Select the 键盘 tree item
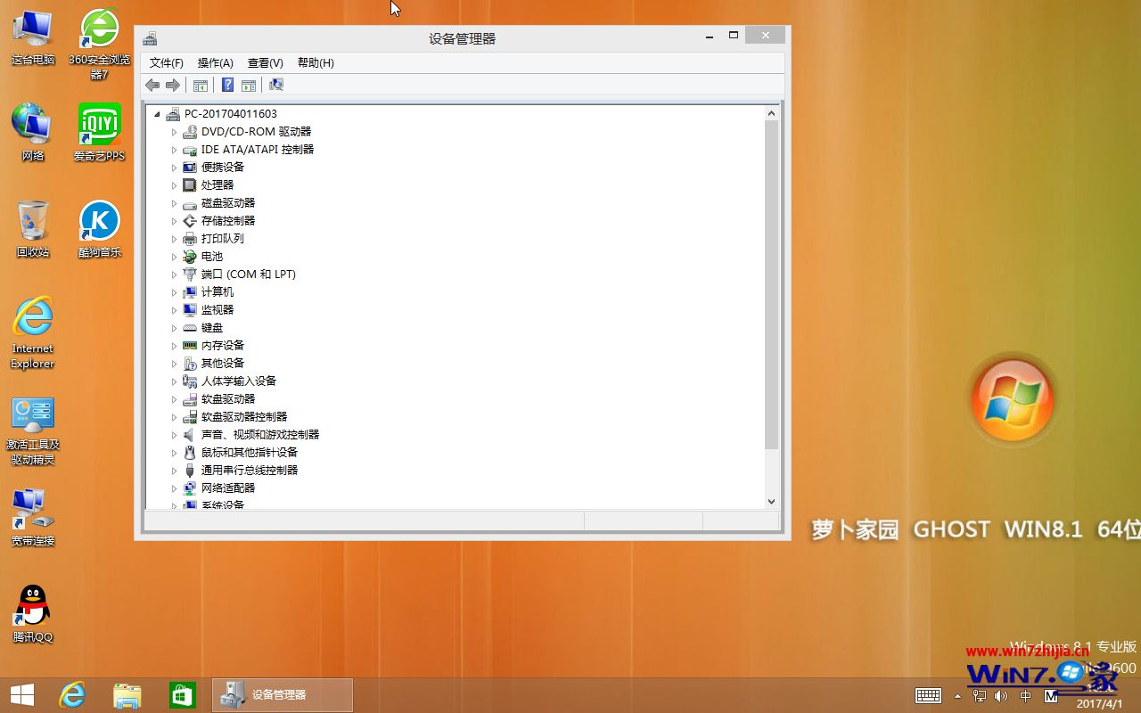Screen dimensions: 1141x713 pyautogui.click(x=211, y=327)
